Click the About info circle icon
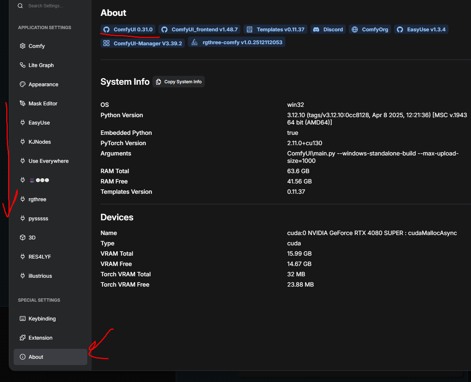This screenshot has height=382, width=471. (22, 357)
